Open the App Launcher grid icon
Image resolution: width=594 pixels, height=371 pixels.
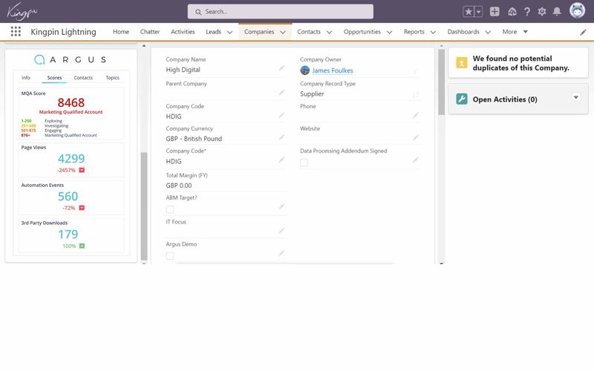click(16, 31)
